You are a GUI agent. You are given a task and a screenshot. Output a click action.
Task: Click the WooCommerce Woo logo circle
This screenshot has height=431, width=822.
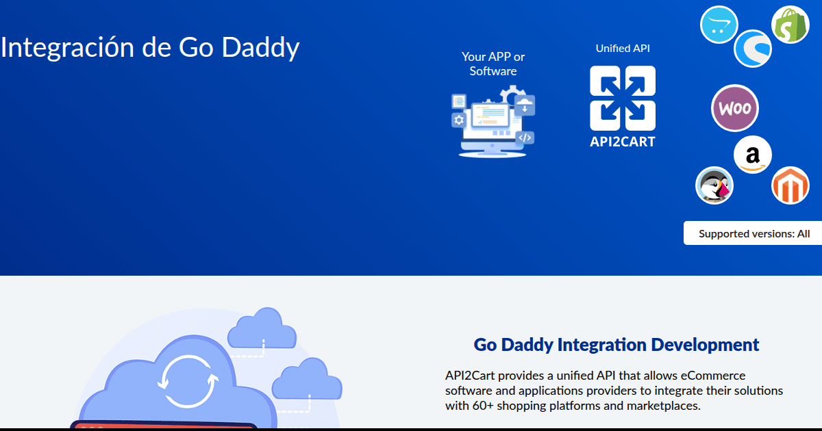click(735, 108)
